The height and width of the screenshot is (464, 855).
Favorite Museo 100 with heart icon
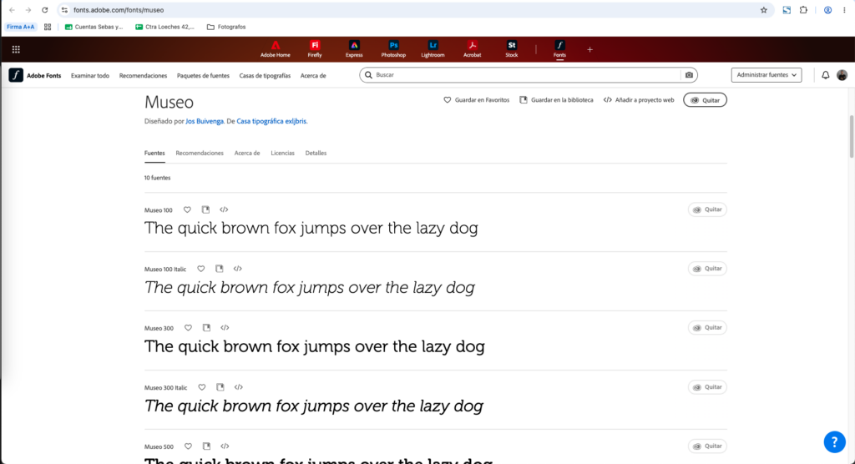click(187, 209)
